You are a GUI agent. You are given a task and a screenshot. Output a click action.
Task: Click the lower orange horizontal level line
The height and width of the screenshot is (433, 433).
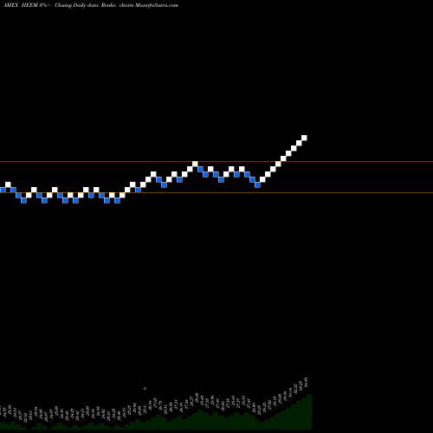pyautogui.click(x=216, y=192)
